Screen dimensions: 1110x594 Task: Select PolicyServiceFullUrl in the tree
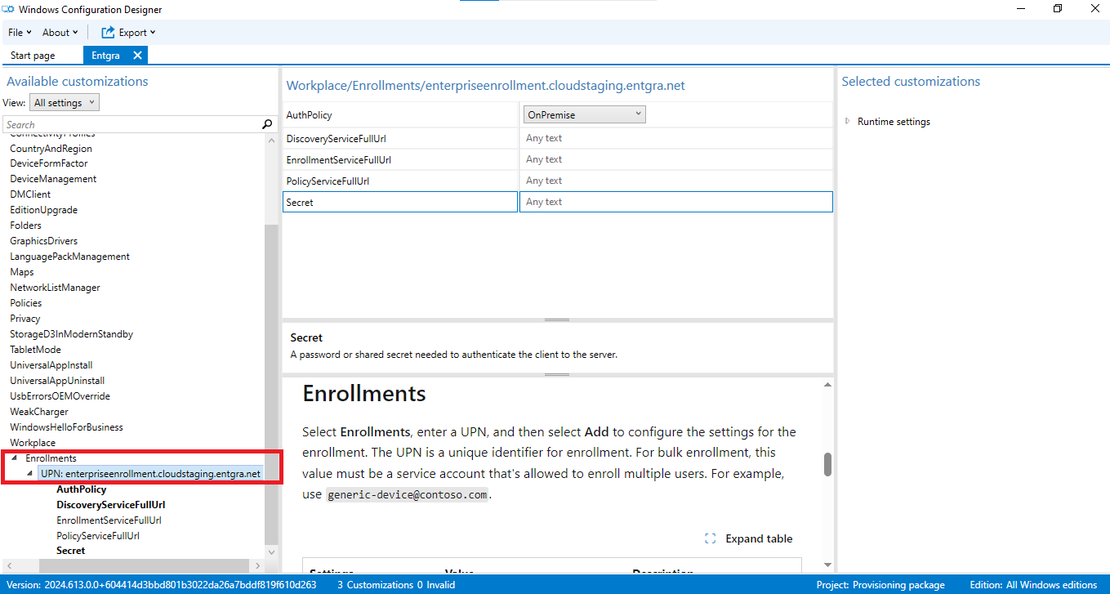tap(98, 536)
